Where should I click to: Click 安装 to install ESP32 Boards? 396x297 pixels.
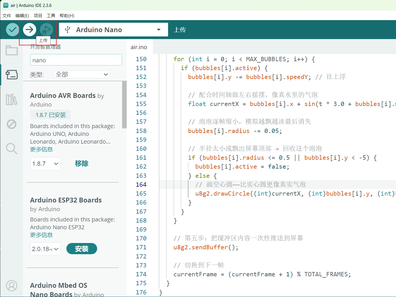pos(82,249)
